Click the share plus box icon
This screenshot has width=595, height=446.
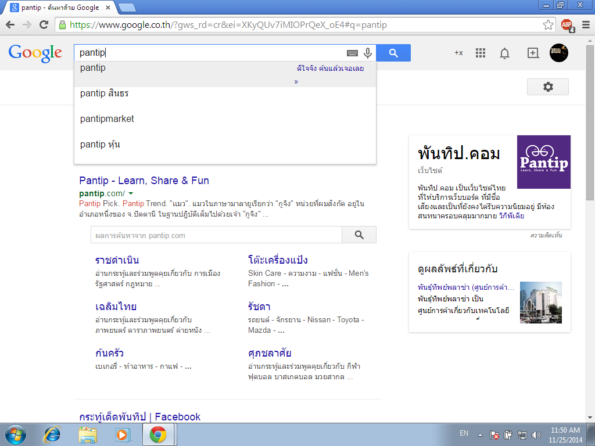[x=533, y=53]
